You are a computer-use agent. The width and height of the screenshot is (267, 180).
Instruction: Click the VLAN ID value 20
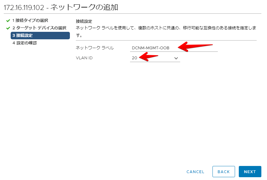[134, 58]
